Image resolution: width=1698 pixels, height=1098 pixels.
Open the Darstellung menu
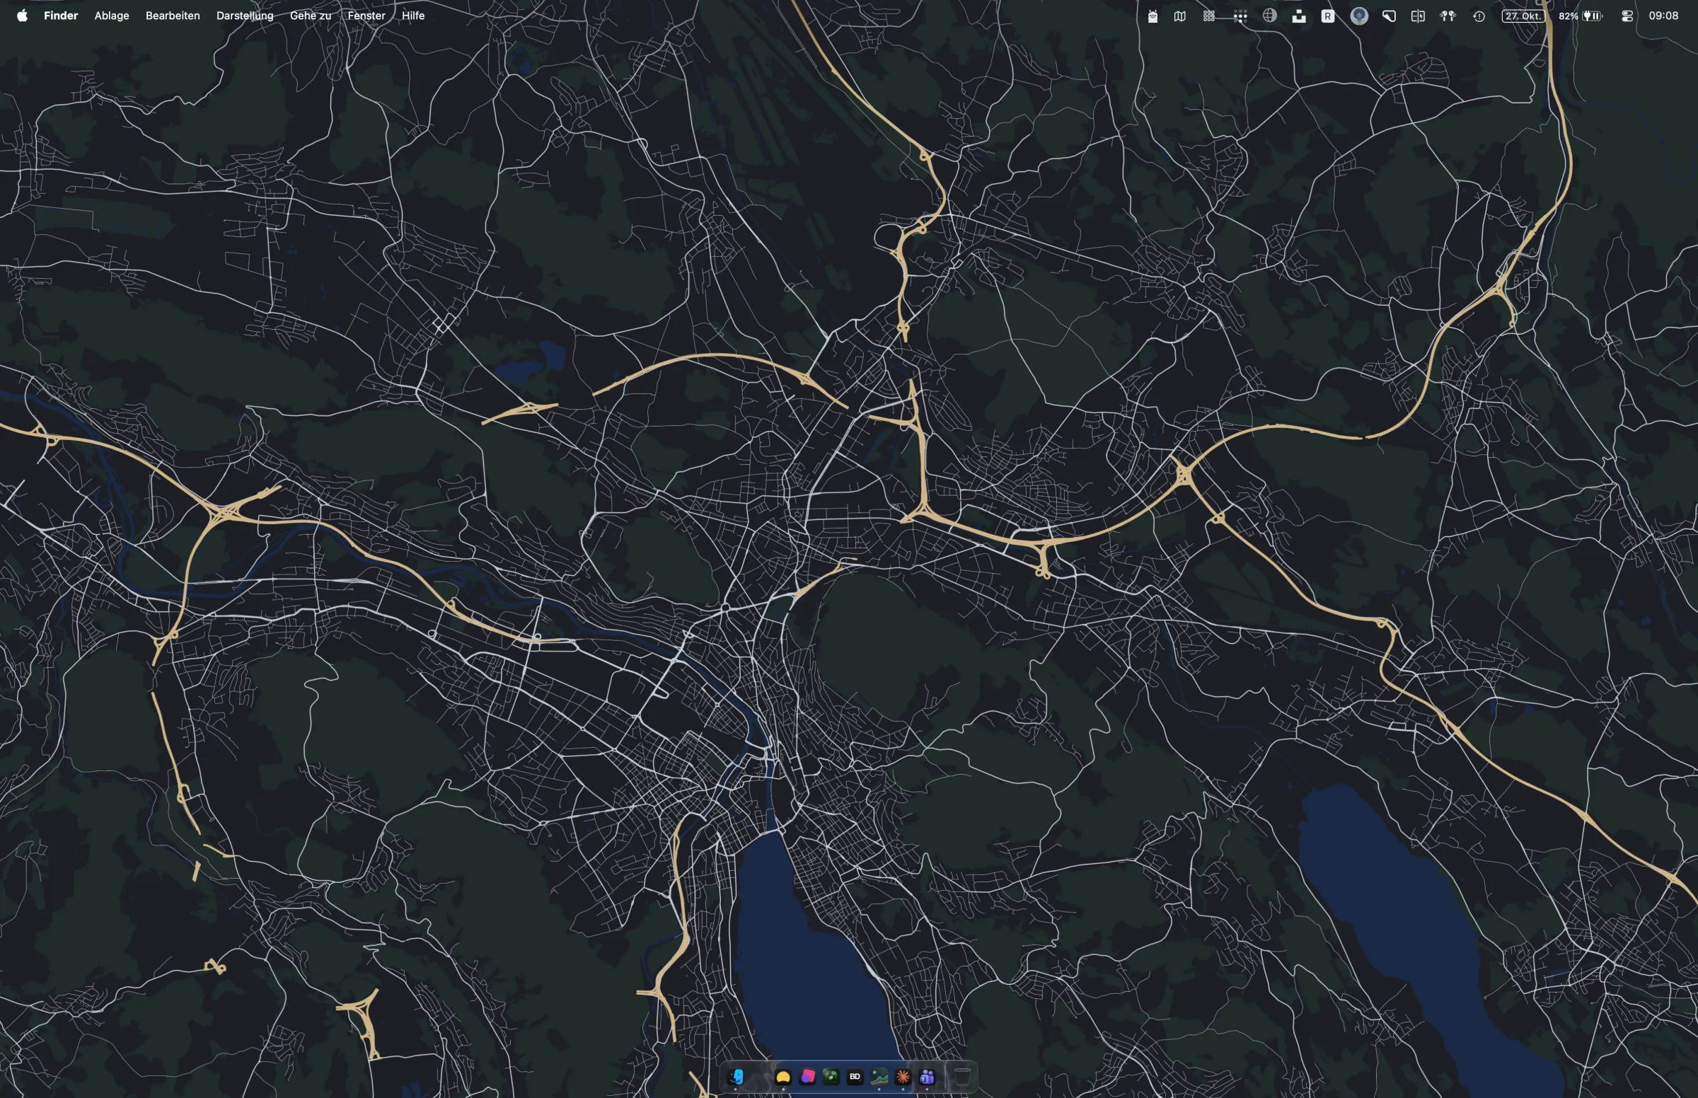(245, 16)
